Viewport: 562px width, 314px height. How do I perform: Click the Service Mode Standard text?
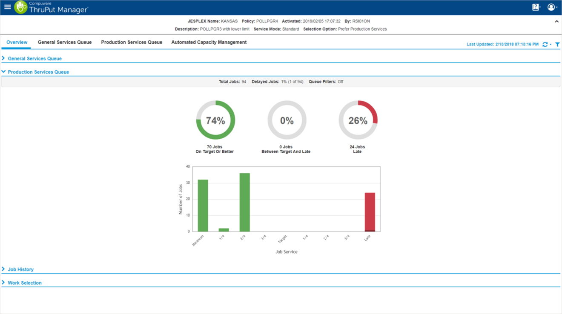click(276, 29)
